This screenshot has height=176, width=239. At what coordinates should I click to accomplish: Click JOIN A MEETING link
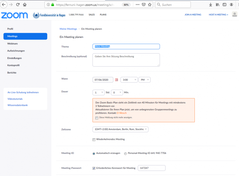[x=193, y=15]
